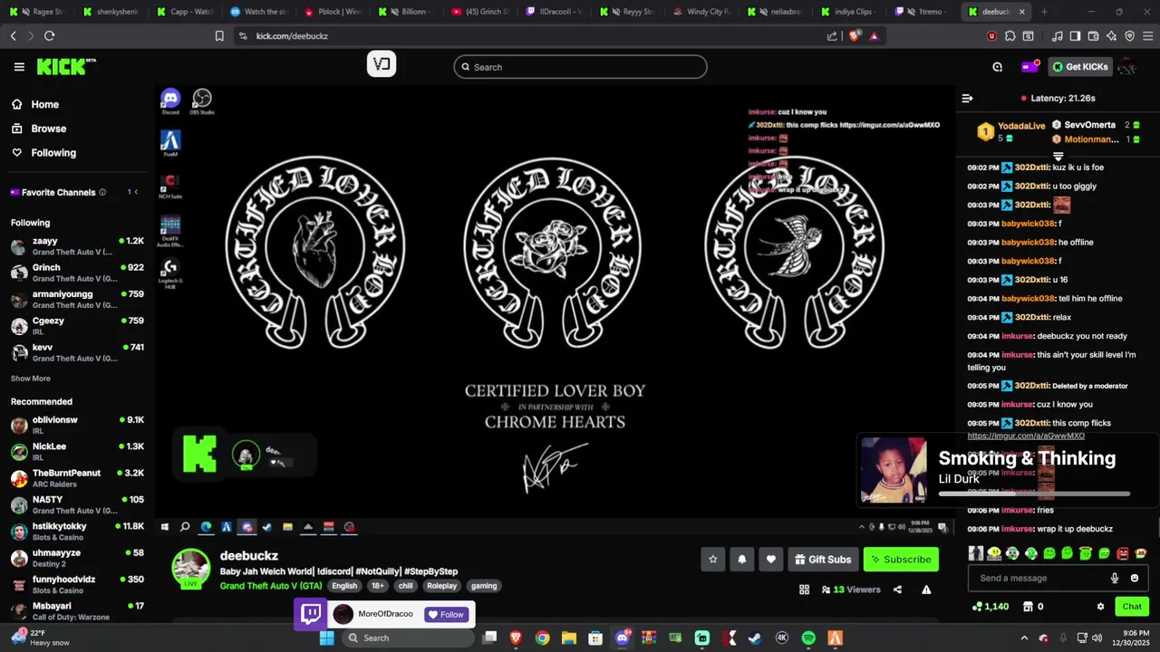Viewport: 1160px width, 652px height.
Task: Open the browser extensions puzzle icon
Action: (1010, 36)
